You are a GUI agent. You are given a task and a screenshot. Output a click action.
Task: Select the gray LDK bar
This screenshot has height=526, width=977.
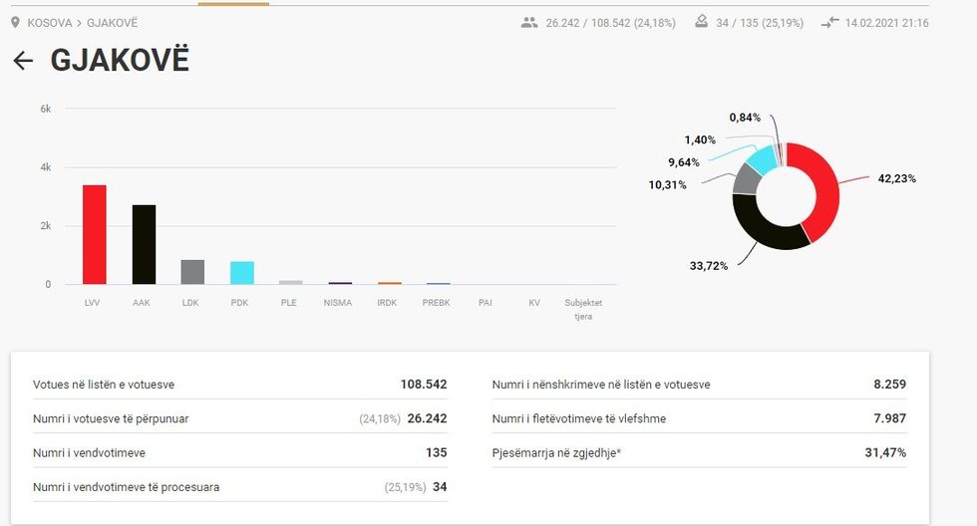point(192,272)
